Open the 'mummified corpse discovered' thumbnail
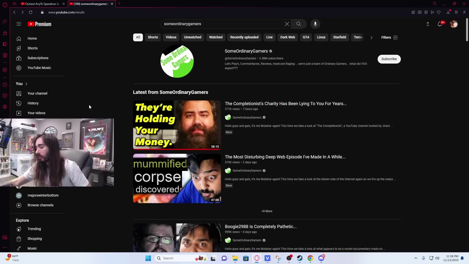This screenshot has height=264, width=469. pyautogui.click(x=177, y=179)
